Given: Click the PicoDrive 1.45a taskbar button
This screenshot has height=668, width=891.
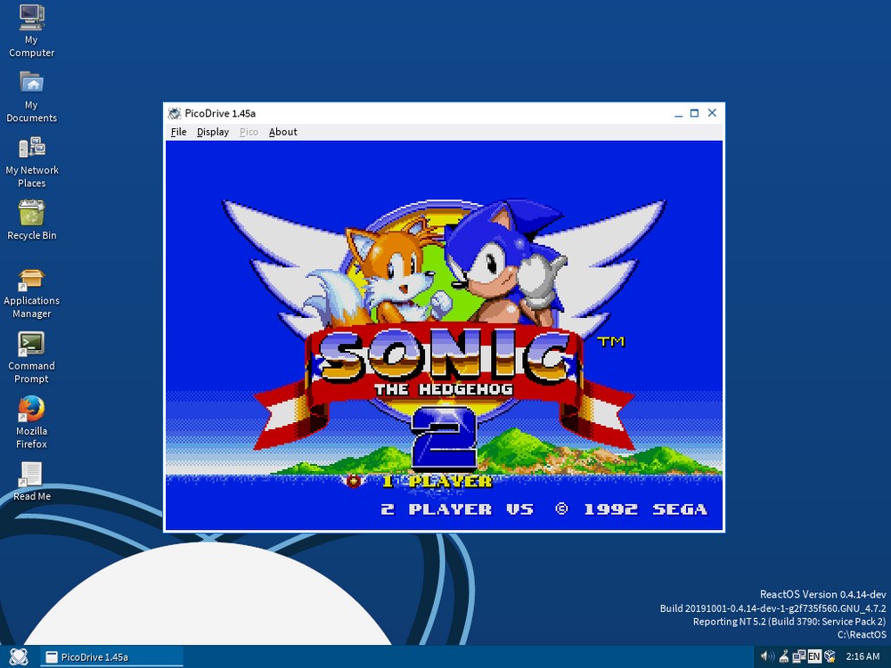Looking at the screenshot, I should (111, 656).
